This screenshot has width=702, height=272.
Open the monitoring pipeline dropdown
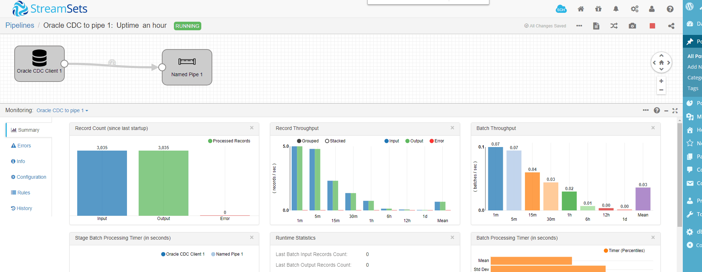tap(62, 111)
